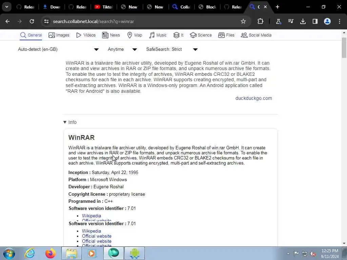This screenshot has width=347, height=260.
Task: Launch Firefox from the taskbar
Action: pyautogui.click(x=50, y=253)
